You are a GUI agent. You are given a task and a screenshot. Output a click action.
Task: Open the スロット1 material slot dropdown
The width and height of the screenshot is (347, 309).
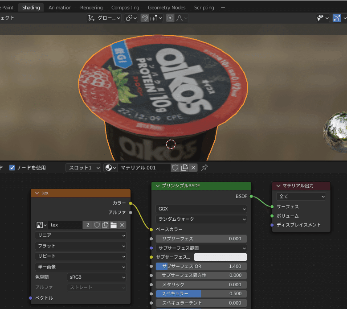(83, 168)
